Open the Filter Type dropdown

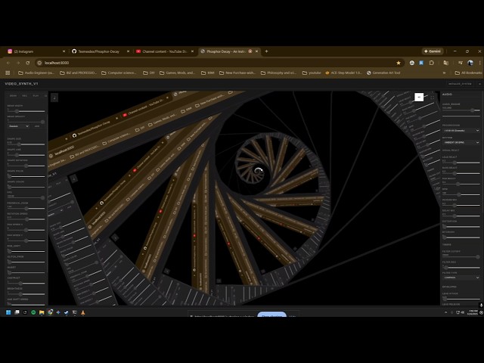tap(461, 278)
